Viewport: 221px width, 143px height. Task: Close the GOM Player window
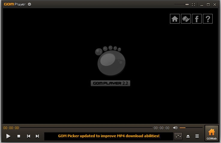[214, 4]
